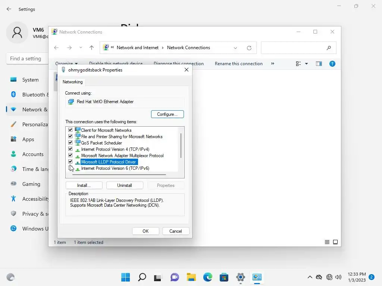Toggle the preview pane
This screenshot has width=382, height=286.
[319, 64]
